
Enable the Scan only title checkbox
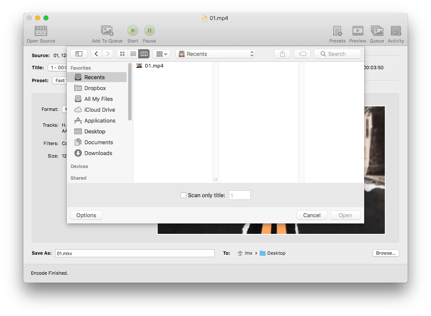tap(183, 195)
